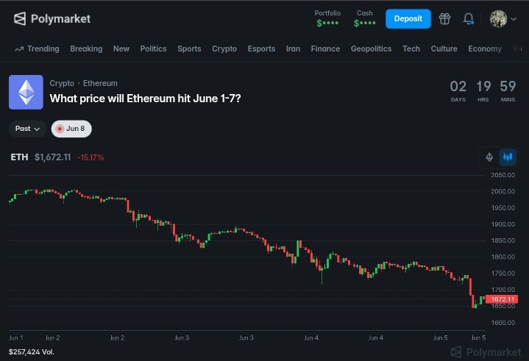The height and width of the screenshot is (361, 529).
Task: Click the Ethereum breadcrumb link
Action: (100, 83)
